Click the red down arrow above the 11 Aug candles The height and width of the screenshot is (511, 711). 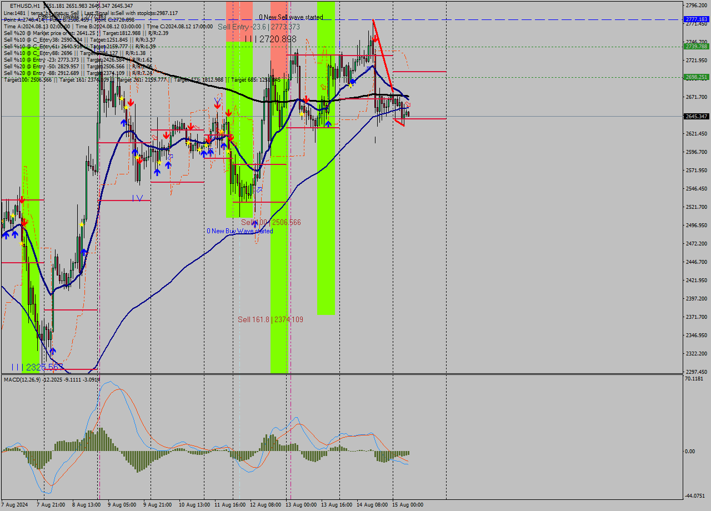pyautogui.click(x=228, y=113)
